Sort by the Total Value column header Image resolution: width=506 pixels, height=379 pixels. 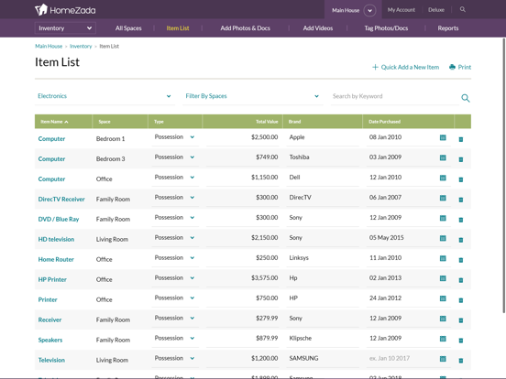(x=267, y=122)
